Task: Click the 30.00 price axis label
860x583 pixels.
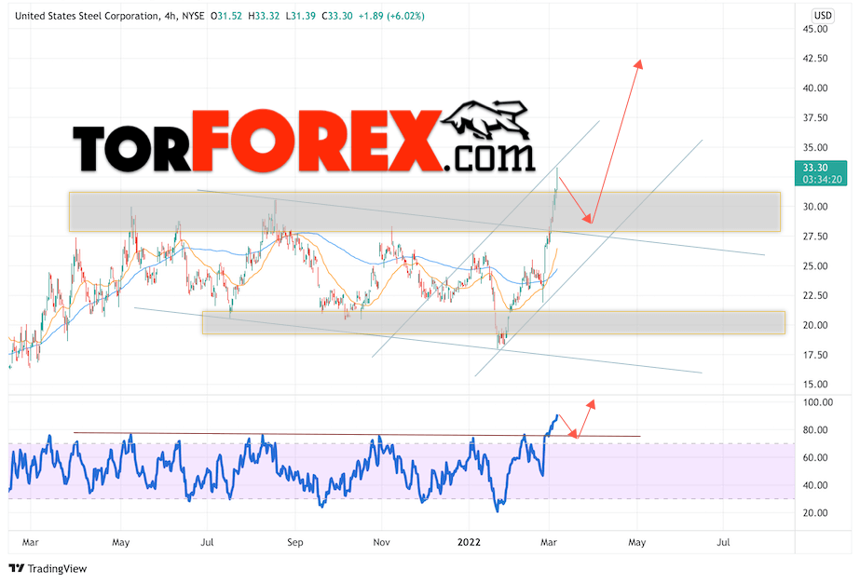Action: click(x=815, y=206)
